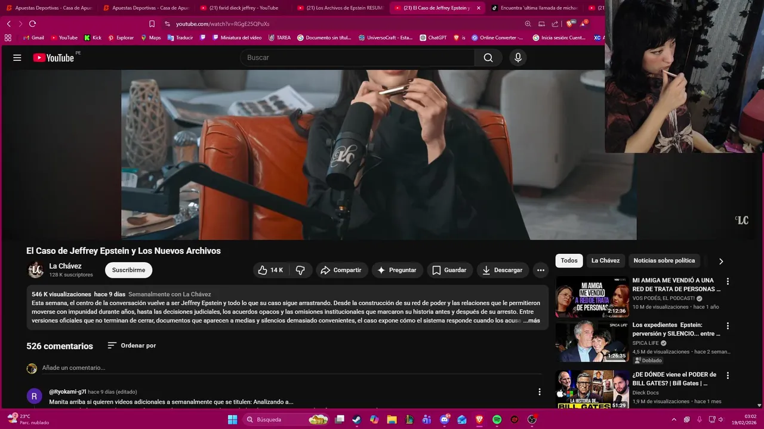764x429 pixels.
Task: Open Brave Shields lion icon
Action: 570,24
